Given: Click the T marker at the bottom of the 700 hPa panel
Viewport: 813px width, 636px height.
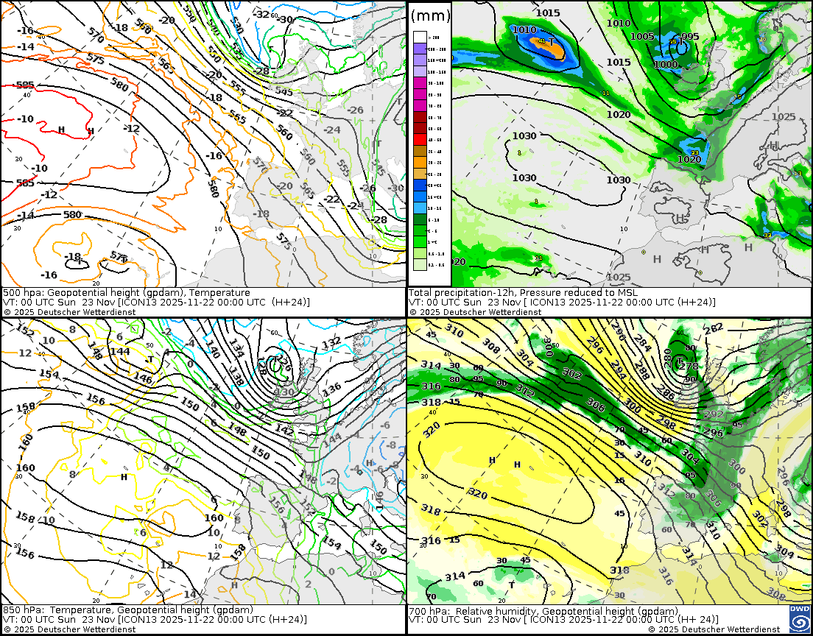Looking at the screenshot, I should click(x=512, y=584).
